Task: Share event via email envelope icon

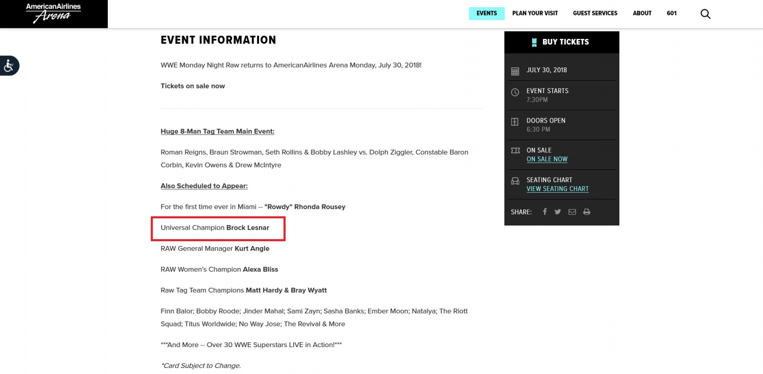Action: click(x=572, y=212)
